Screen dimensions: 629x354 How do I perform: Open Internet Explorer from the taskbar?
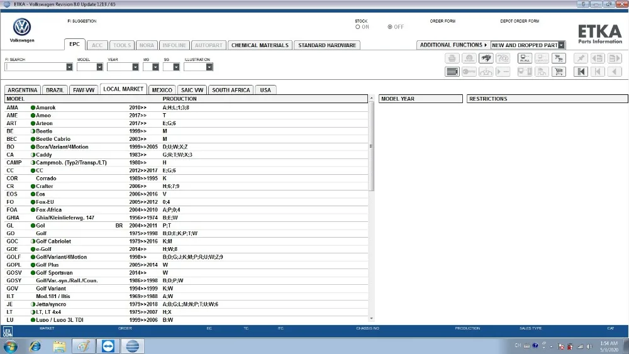[35, 346]
